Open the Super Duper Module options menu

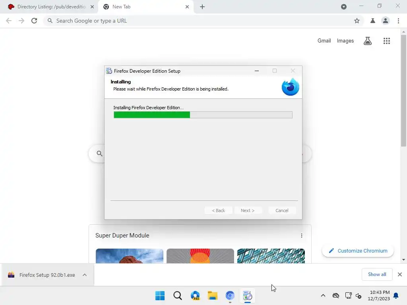coord(301,236)
